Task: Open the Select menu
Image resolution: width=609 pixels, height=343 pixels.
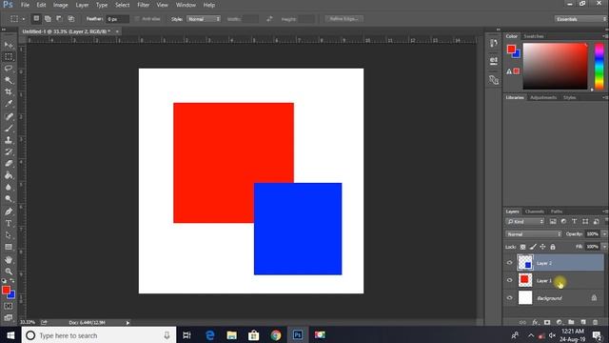Action: [122, 5]
